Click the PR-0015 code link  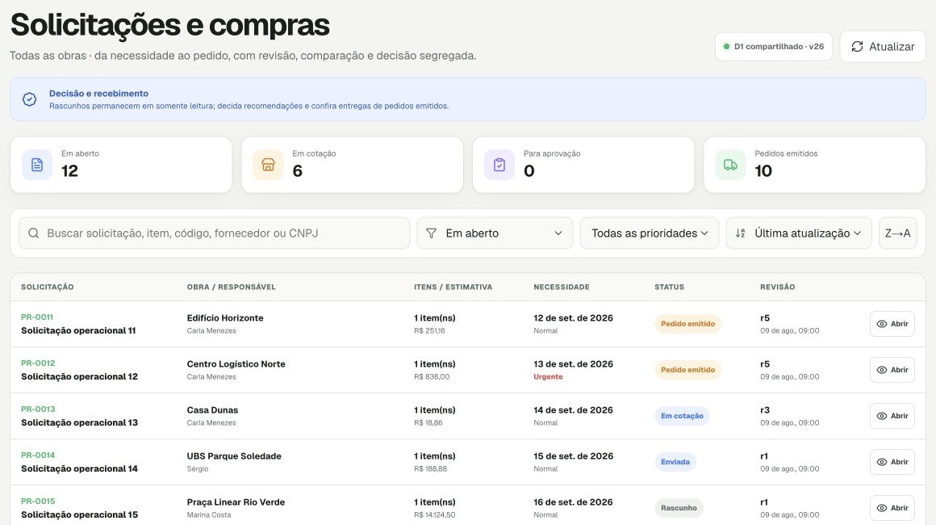pyautogui.click(x=38, y=501)
